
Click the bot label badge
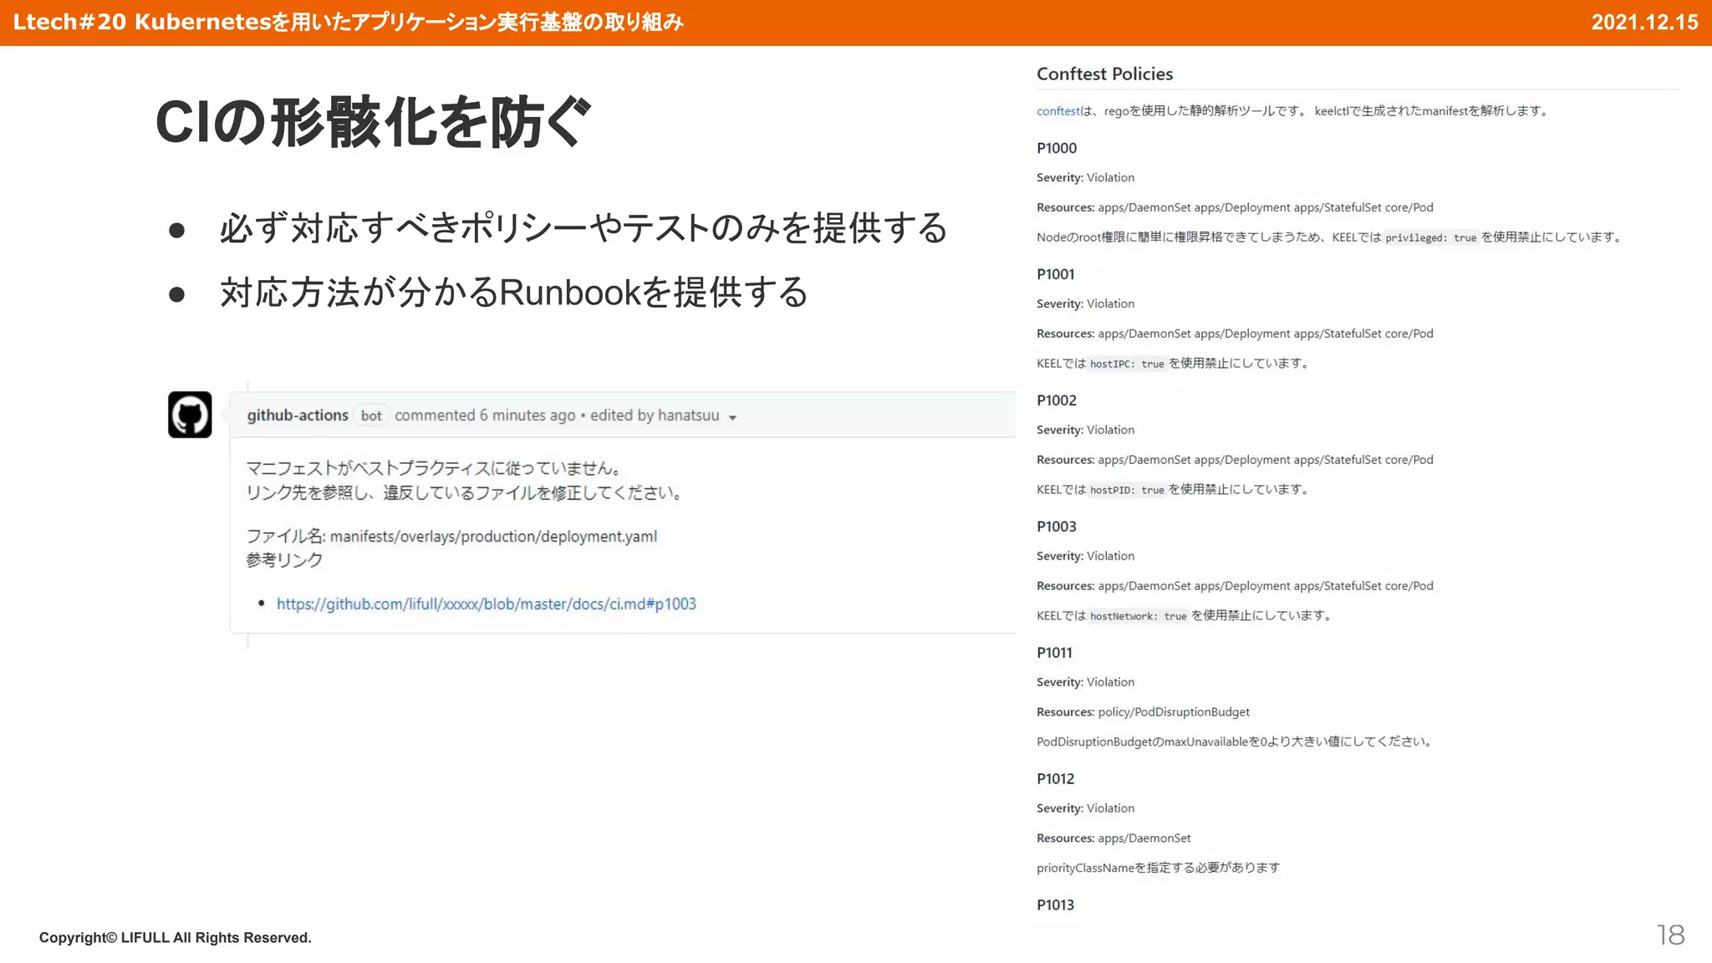point(371,415)
